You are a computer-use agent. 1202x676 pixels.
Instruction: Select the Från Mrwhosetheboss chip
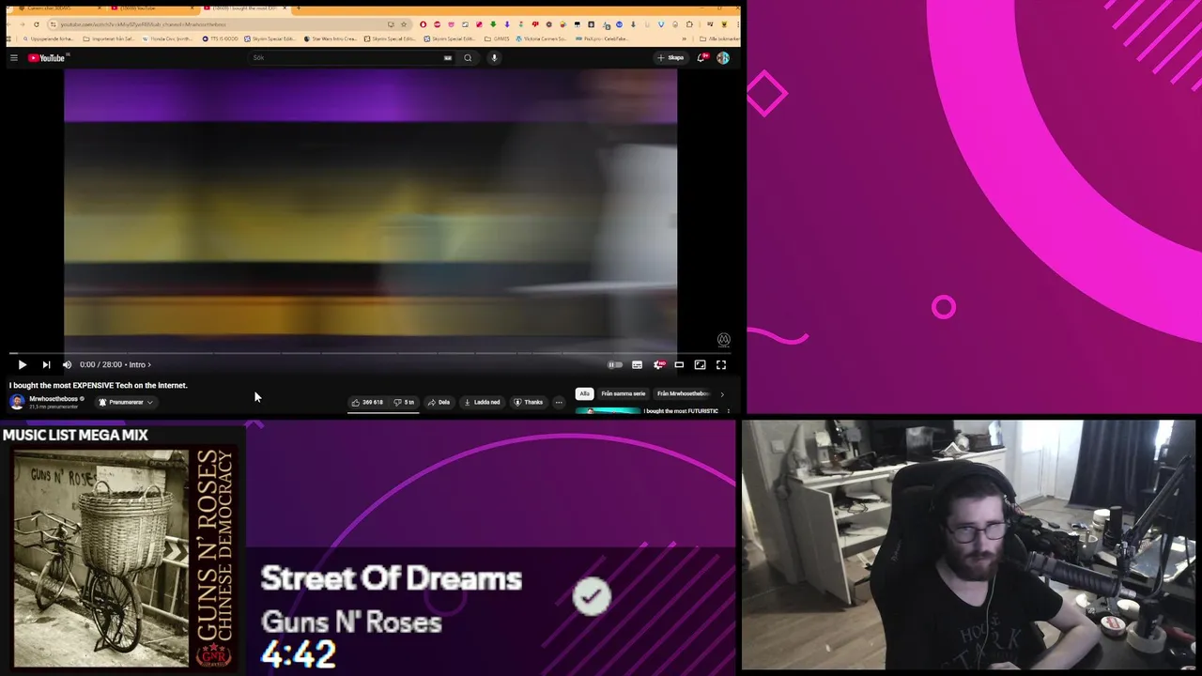(x=683, y=393)
